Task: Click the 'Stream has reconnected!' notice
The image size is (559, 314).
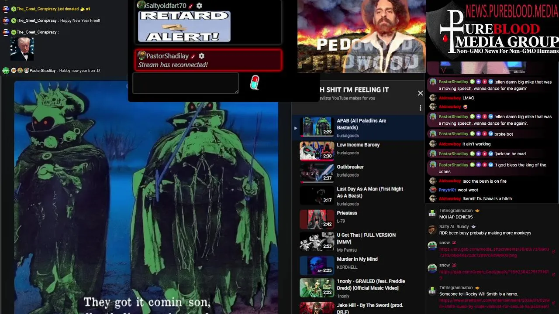Action: coord(173,65)
